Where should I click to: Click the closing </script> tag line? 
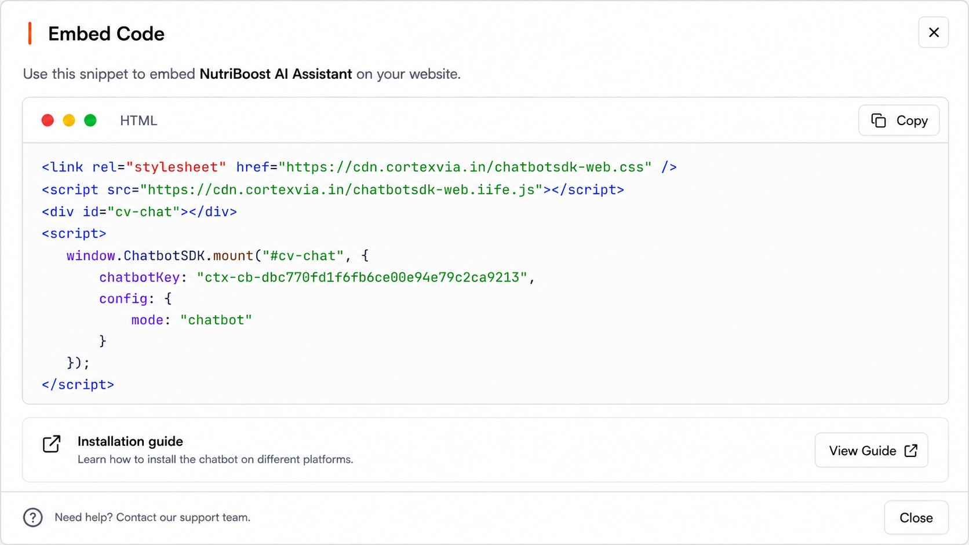click(x=78, y=385)
